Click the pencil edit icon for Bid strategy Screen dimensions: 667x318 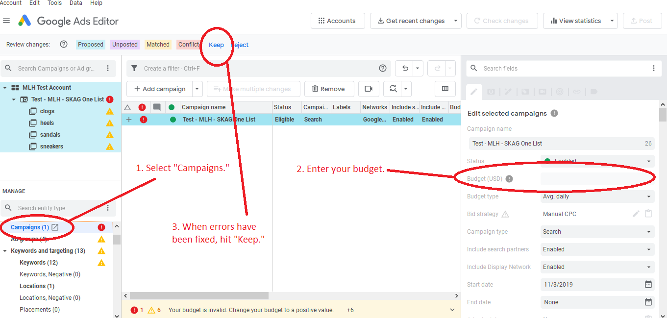pos(636,214)
